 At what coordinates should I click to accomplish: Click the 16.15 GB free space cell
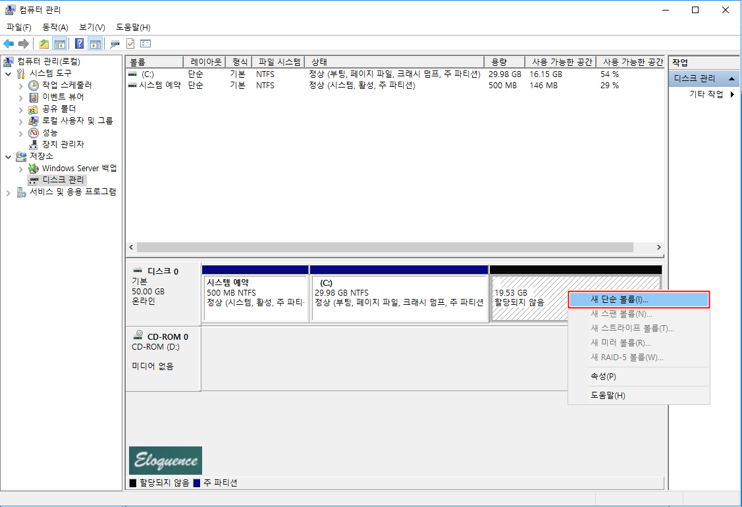pos(546,74)
